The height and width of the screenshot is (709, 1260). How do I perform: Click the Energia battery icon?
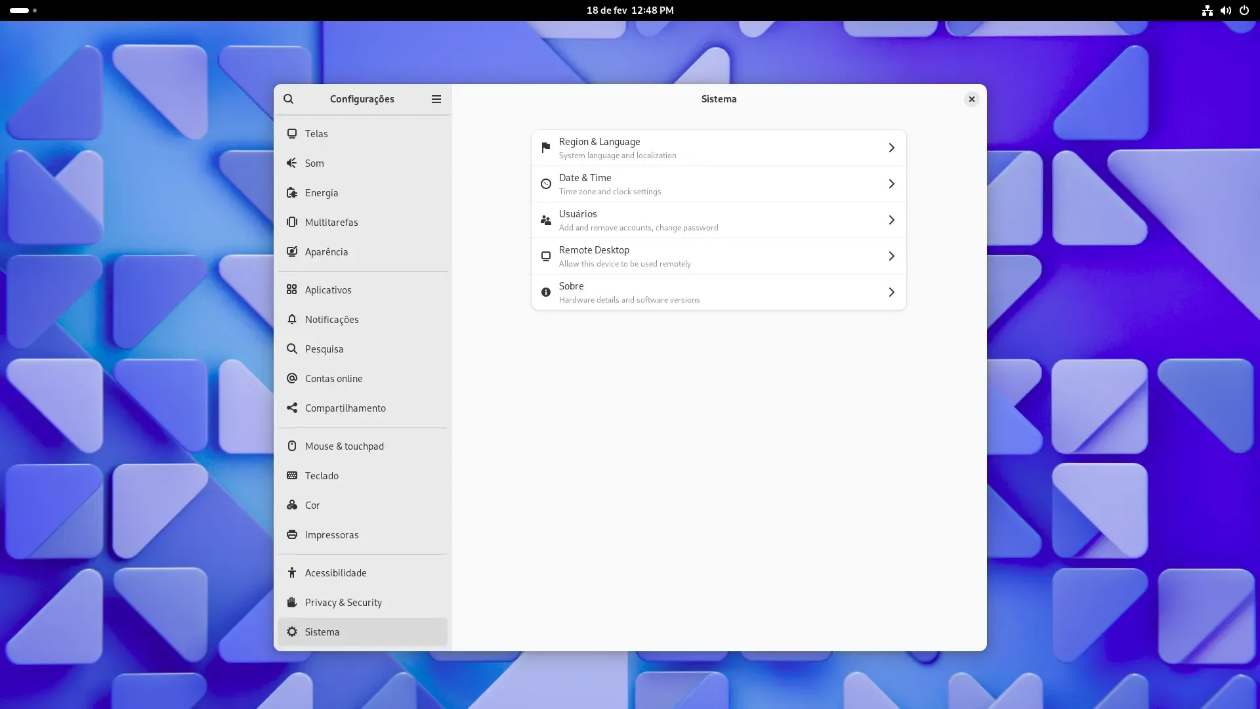click(x=292, y=193)
